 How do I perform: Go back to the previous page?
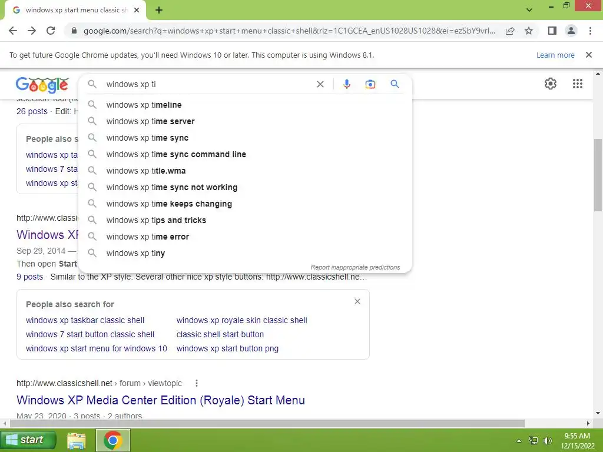coord(13,31)
